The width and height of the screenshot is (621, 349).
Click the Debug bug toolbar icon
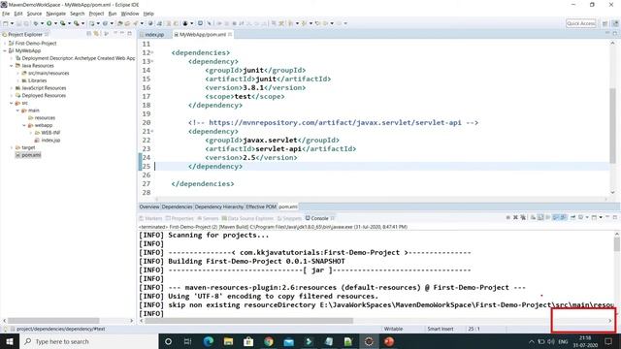(36, 23)
